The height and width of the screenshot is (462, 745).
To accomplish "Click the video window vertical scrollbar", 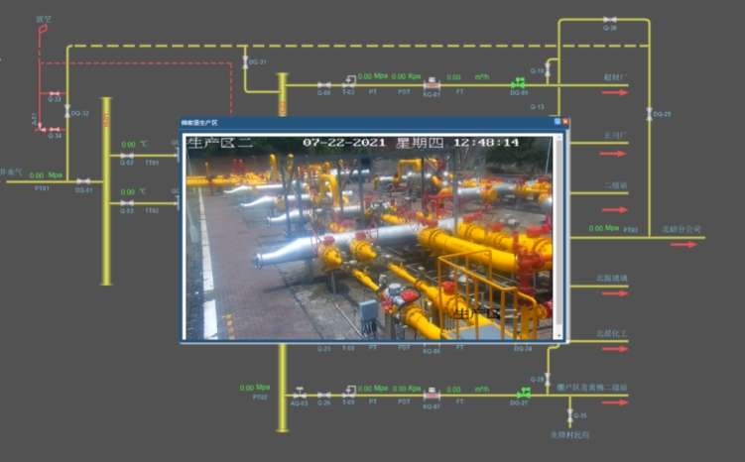I will tap(559, 237).
